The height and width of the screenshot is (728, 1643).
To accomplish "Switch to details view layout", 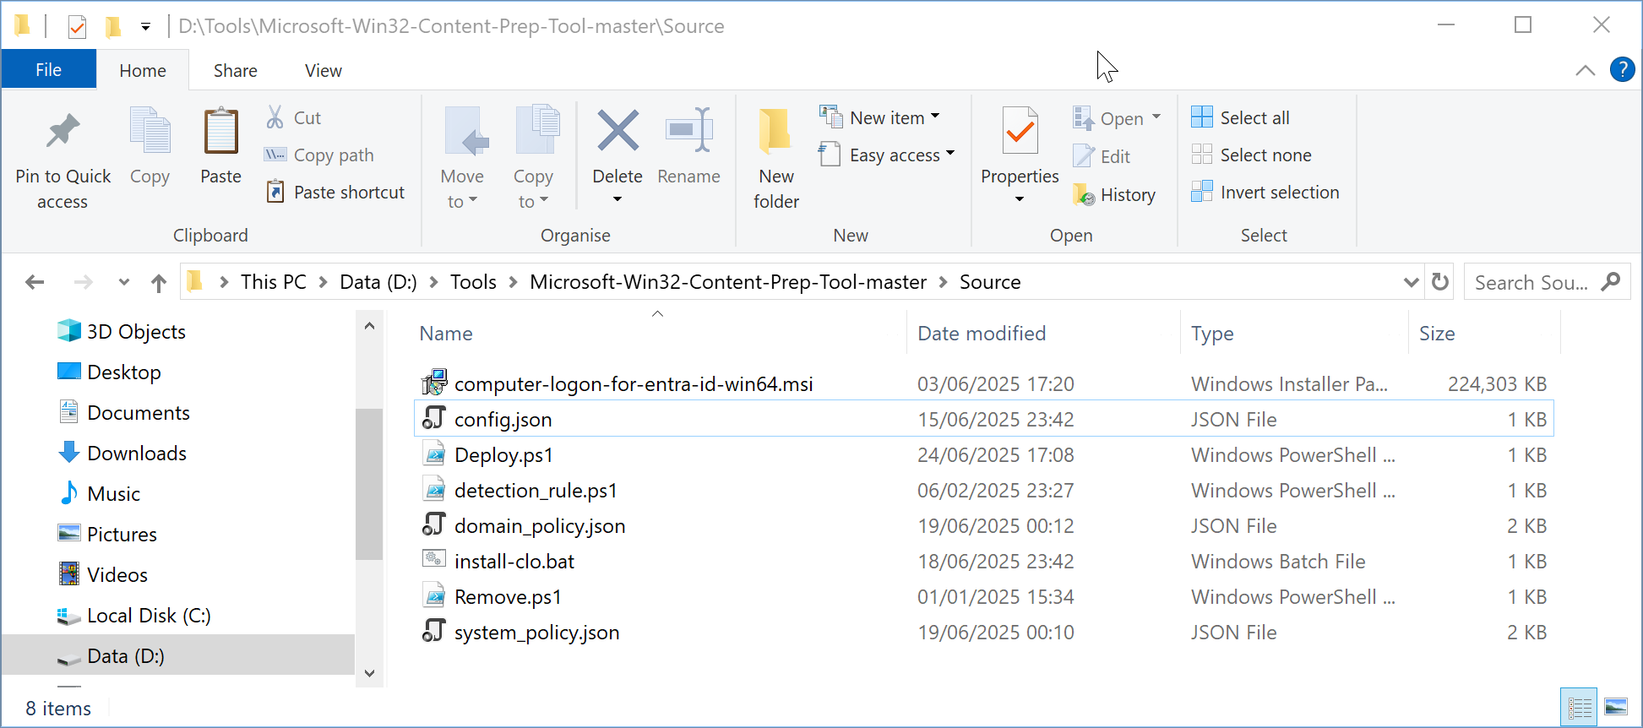I will (1579, 707).
